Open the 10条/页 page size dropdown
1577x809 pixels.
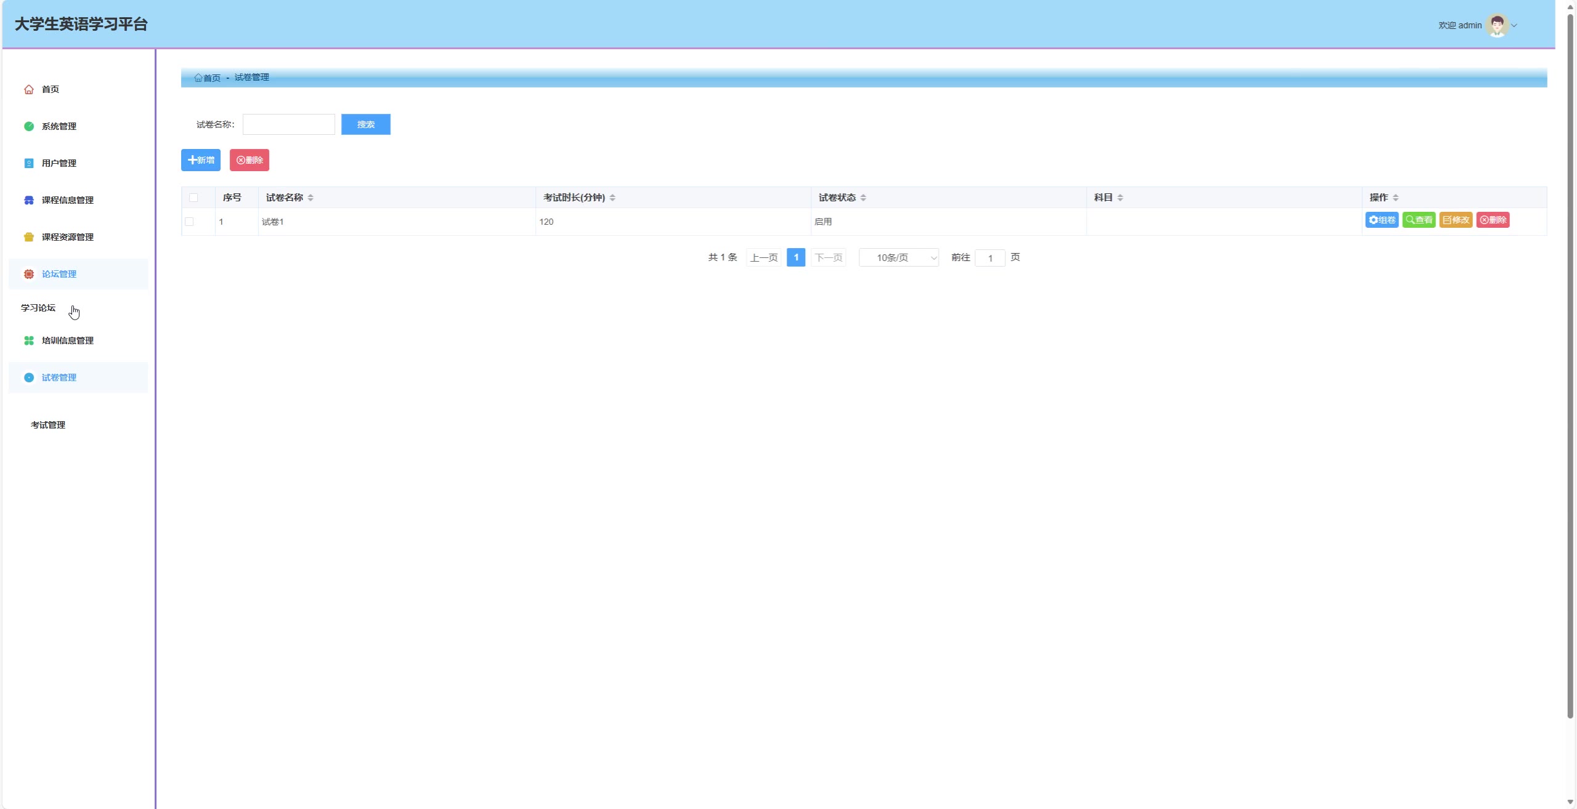pos(898,257)
